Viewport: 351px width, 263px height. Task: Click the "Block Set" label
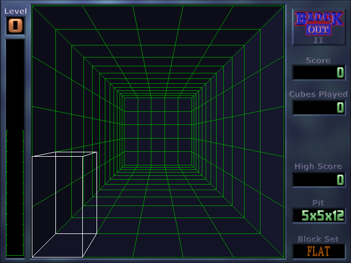pyautogui.click(x=318, y=239)
